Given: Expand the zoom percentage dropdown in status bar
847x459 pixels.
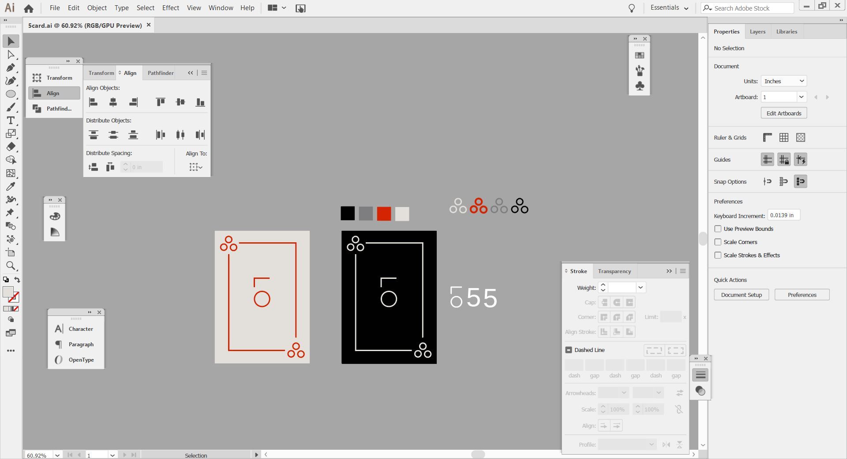Looking at the screenshot, I should (57, 455).
